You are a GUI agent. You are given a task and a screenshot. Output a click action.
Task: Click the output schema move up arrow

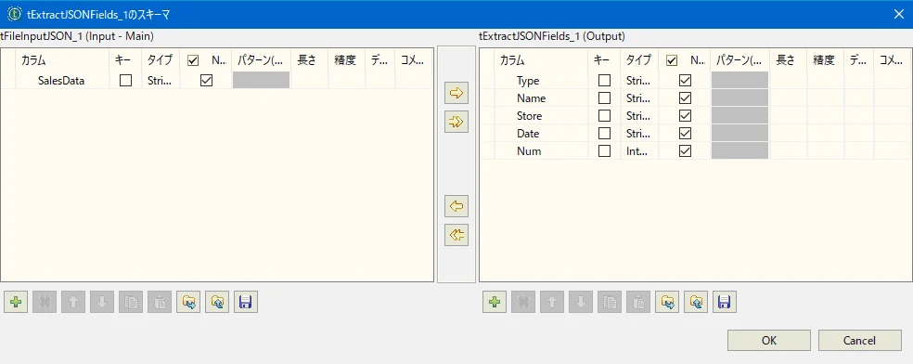point(552,303)
